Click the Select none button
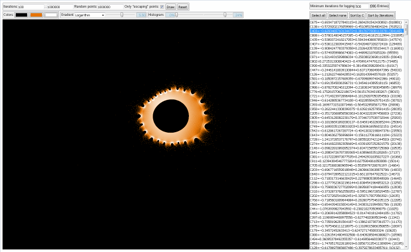The height and width of the screenshot is (252, 411). [x=339, y=16]
